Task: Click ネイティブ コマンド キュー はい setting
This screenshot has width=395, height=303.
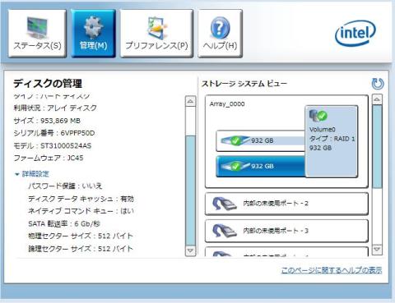Action: click(81, 211)
